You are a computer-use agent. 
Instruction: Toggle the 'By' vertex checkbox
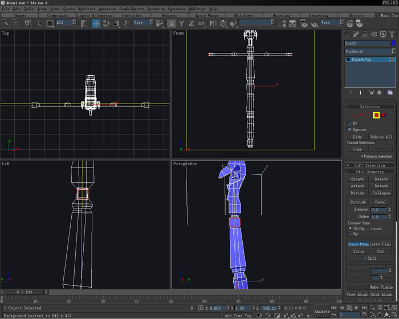click(x=349, y=123)
